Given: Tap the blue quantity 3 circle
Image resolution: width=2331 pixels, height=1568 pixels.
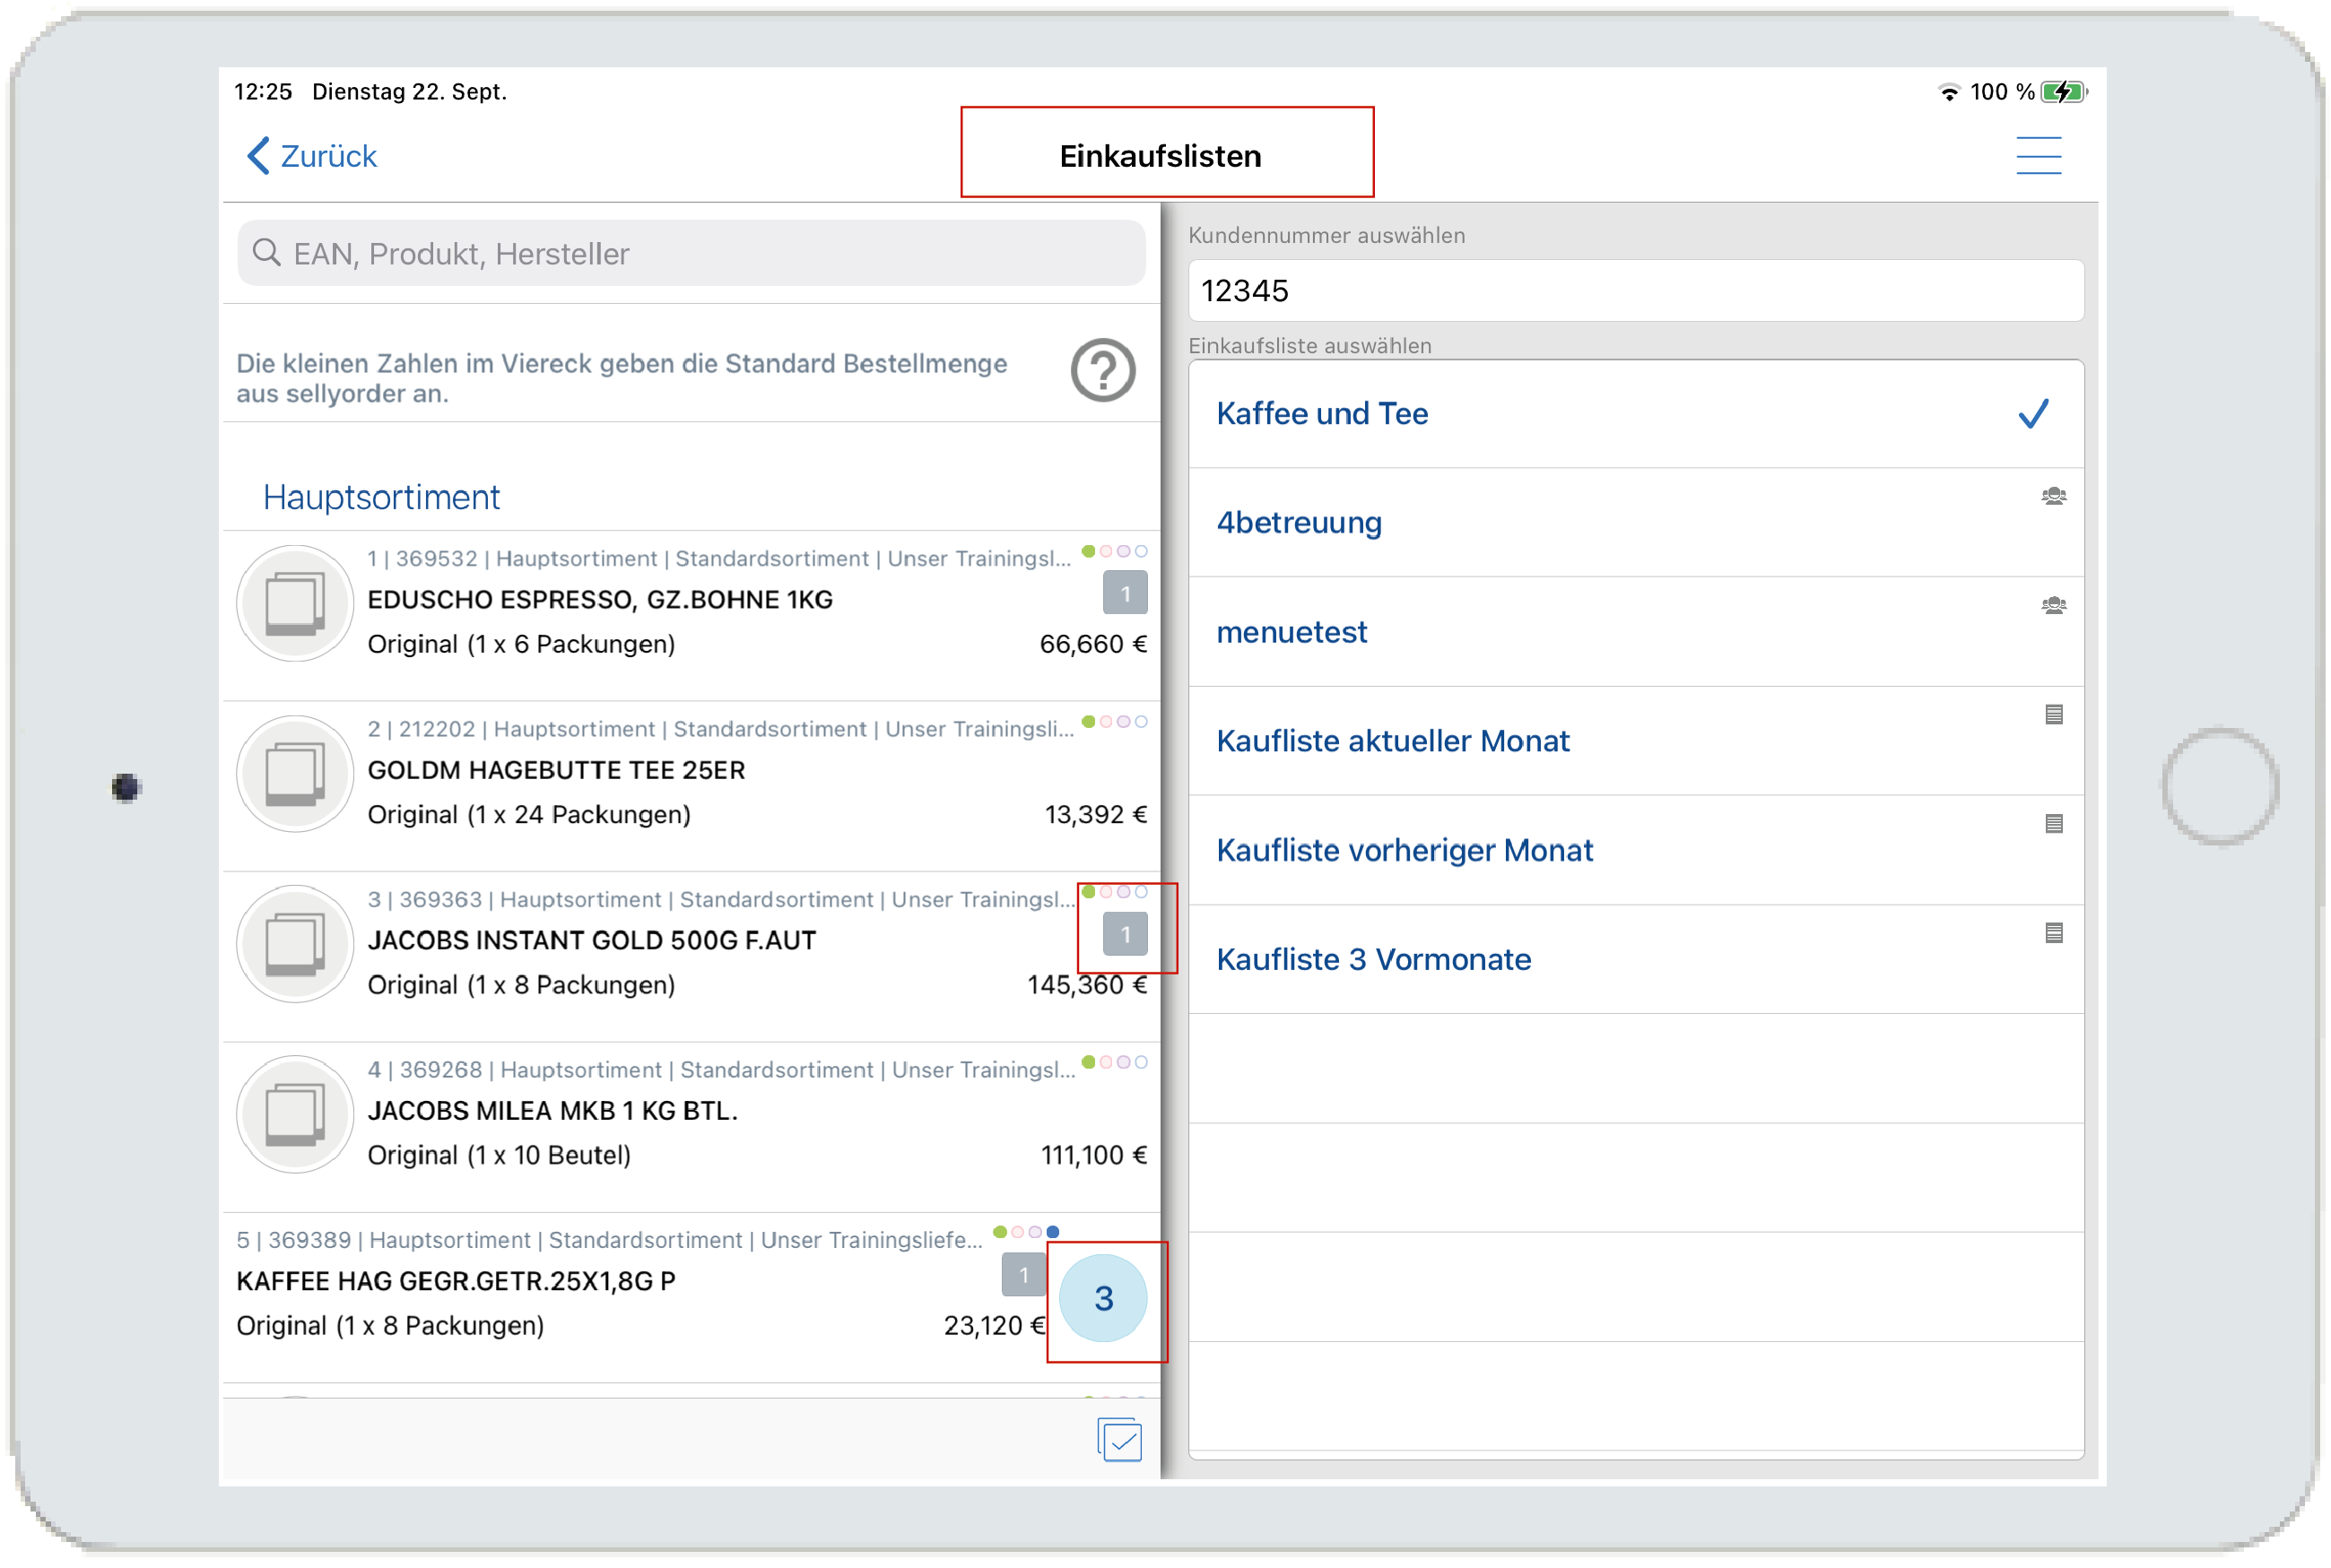Looking at the screenshot, I should pyautogui.click(x=1102, y=1298).
